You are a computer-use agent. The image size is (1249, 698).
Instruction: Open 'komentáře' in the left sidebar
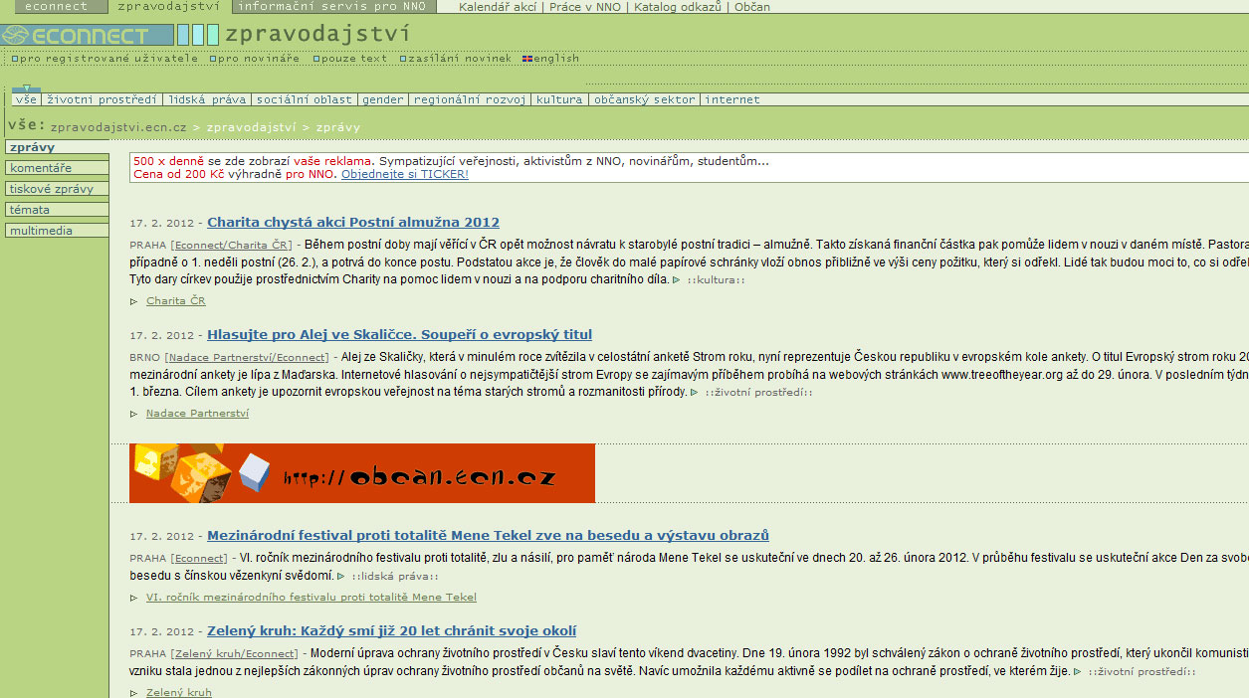tap(41, 168)
